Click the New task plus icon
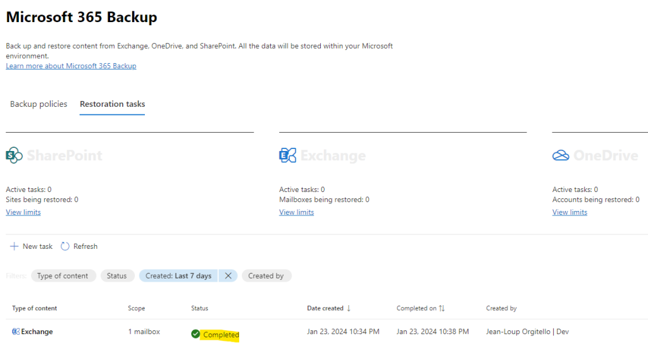Image resolution: width=648 pixels, height=343 pixels. point(14,246)
